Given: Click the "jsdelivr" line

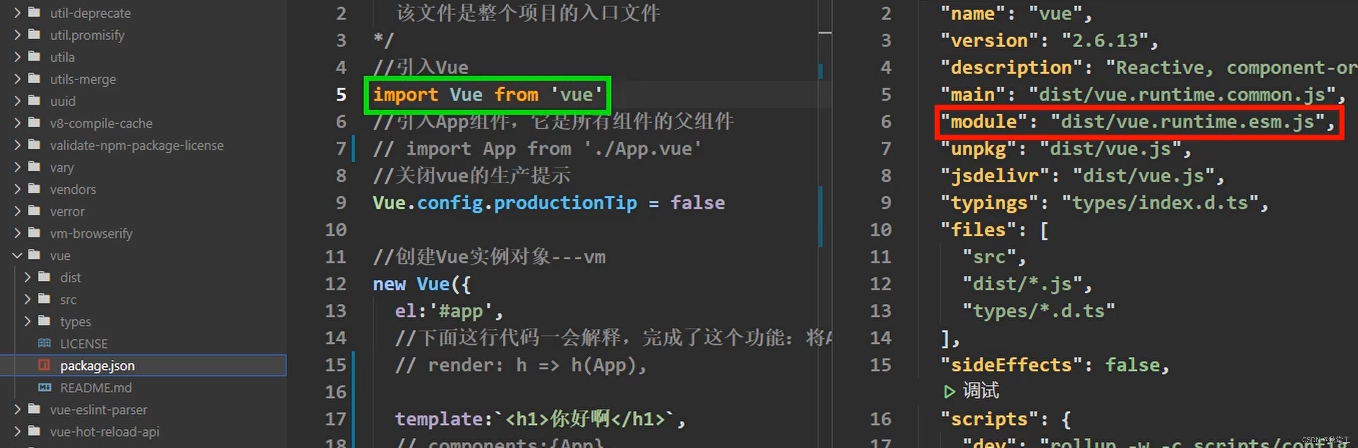Looking at the screenshot, I should point(1082,176).
